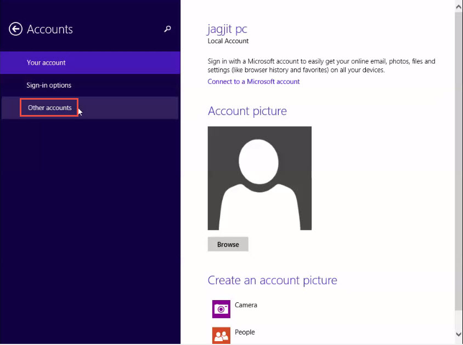Click the scrollbar up arrow
Viewport: 463px width, 345px height.
459,7
